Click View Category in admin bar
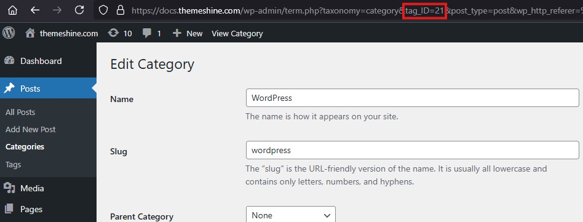The height and width of the screenshot is (222, 583). point(237,33)
